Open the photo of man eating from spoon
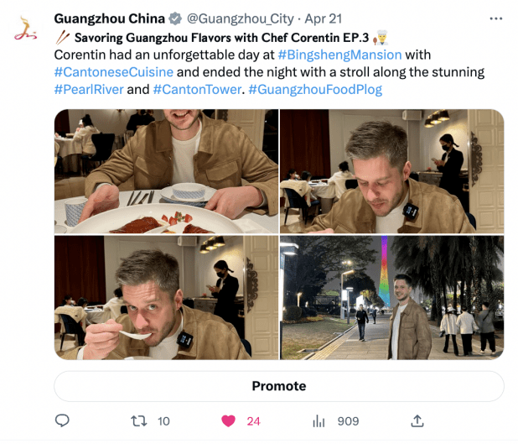Screen dimensions: 518x444 tap(166, 297)
